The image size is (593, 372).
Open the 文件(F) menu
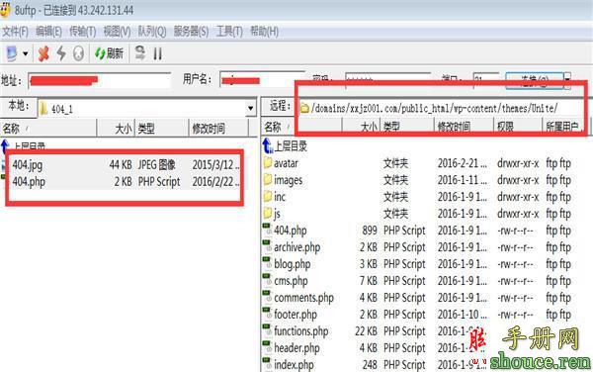click(15, 32)
